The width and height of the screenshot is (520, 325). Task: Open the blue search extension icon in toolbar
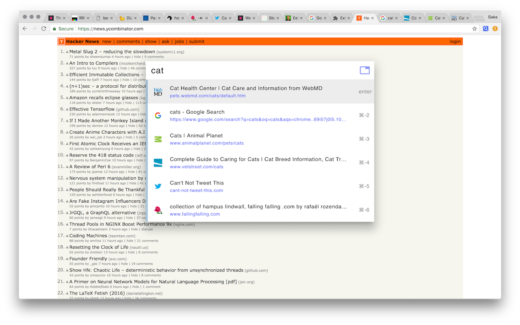tap(485, 29)
